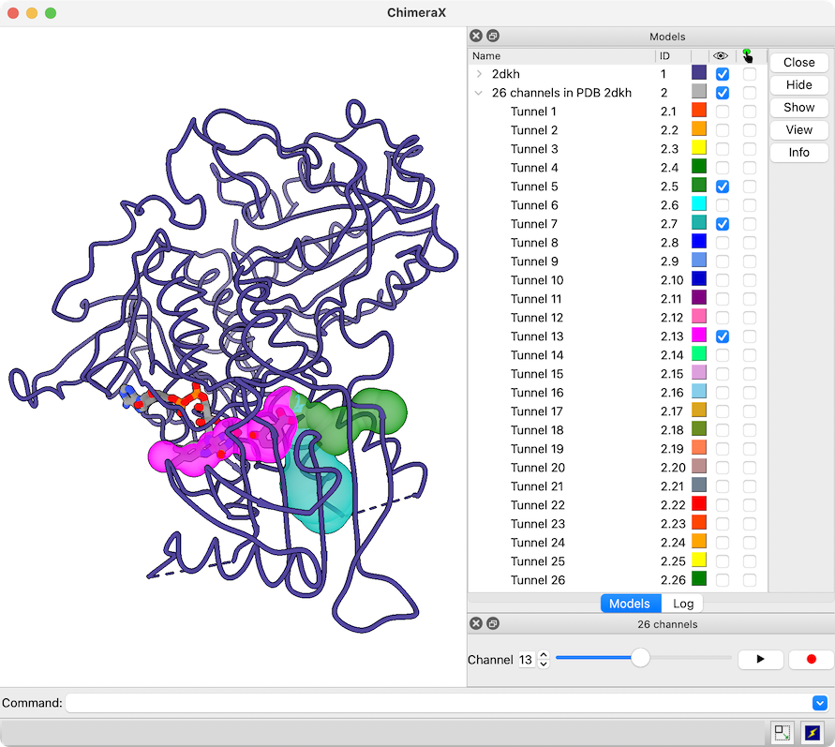
Task: Expand the 2dkh model tree item
Action: (479, 74)
